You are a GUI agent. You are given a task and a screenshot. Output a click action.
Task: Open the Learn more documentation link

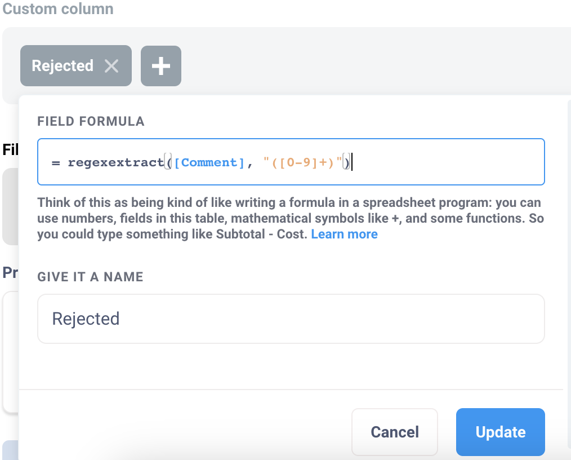point(344,234)
